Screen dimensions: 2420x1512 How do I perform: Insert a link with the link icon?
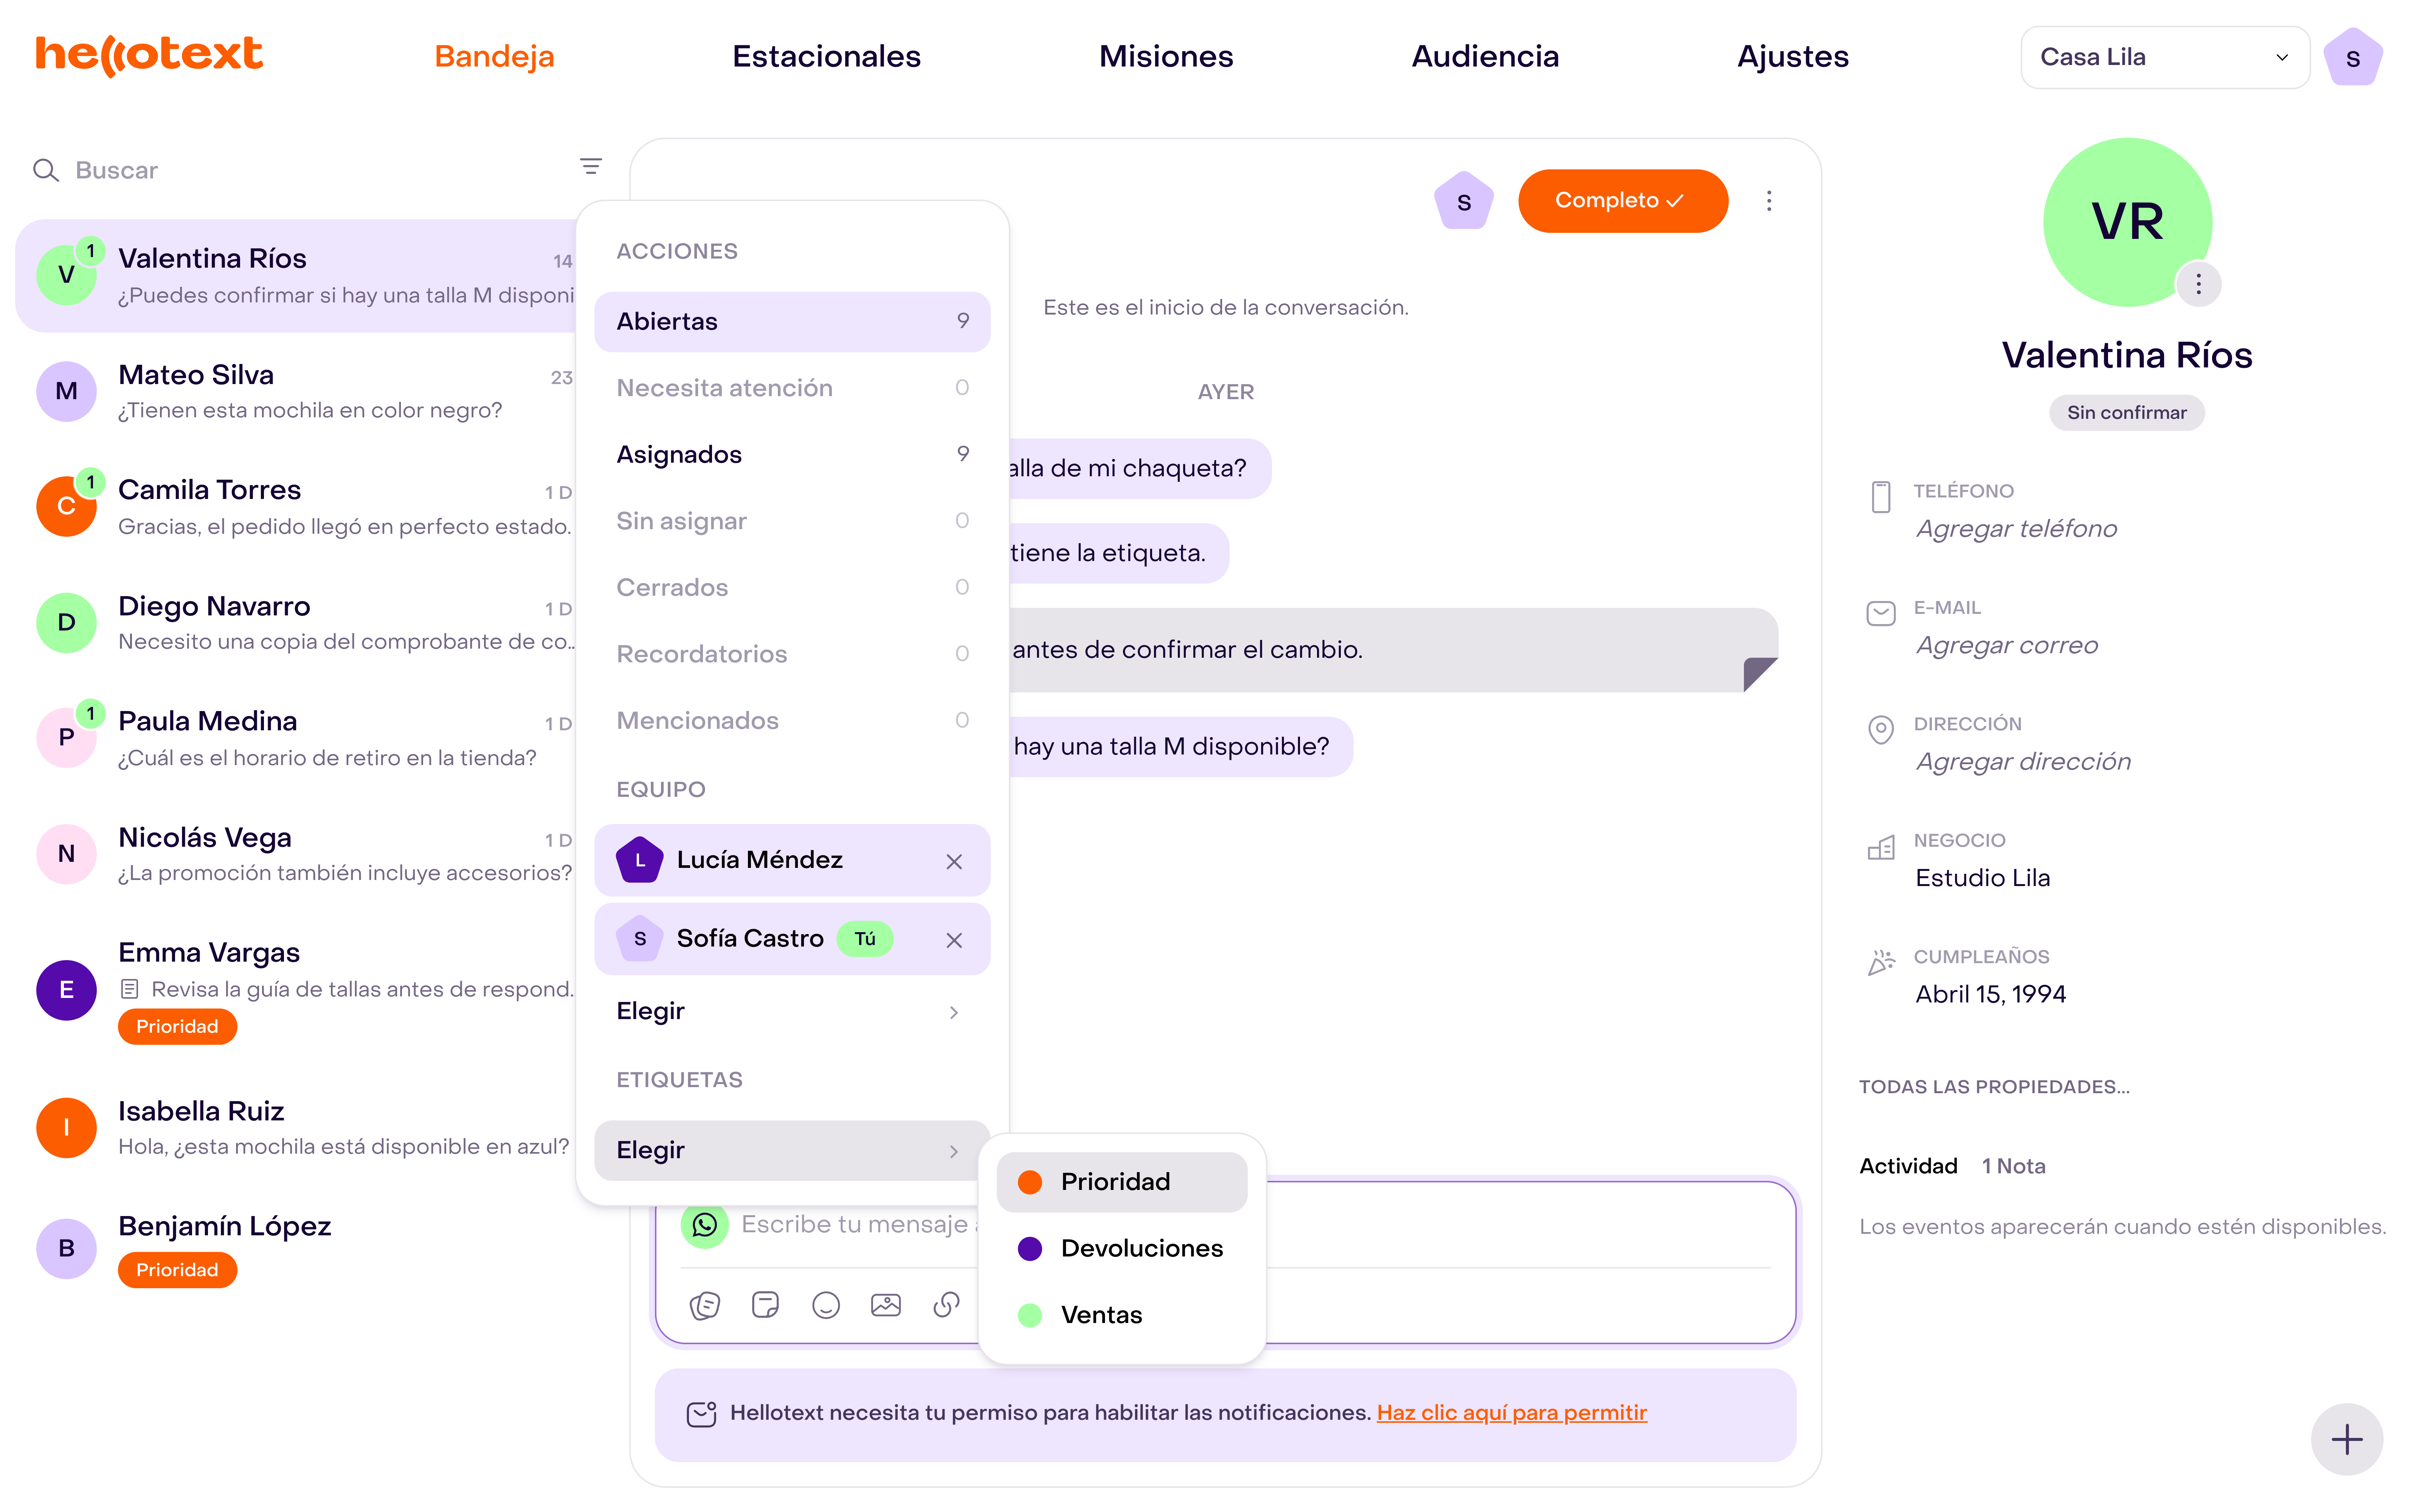click(x=946, y=1305)
